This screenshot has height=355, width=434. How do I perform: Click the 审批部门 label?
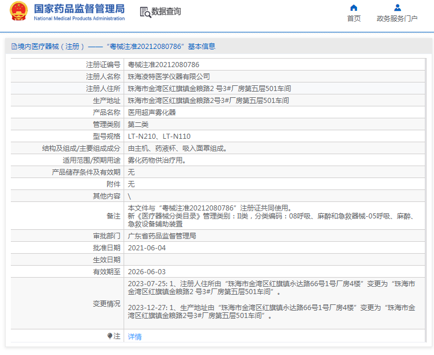point(107,236)
